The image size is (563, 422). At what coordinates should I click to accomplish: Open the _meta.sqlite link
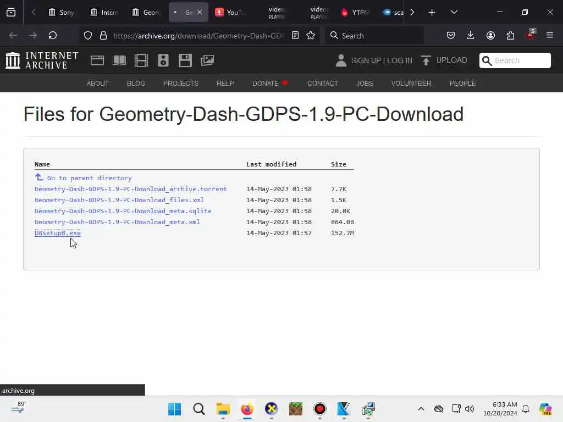click(x=123, y=211)
